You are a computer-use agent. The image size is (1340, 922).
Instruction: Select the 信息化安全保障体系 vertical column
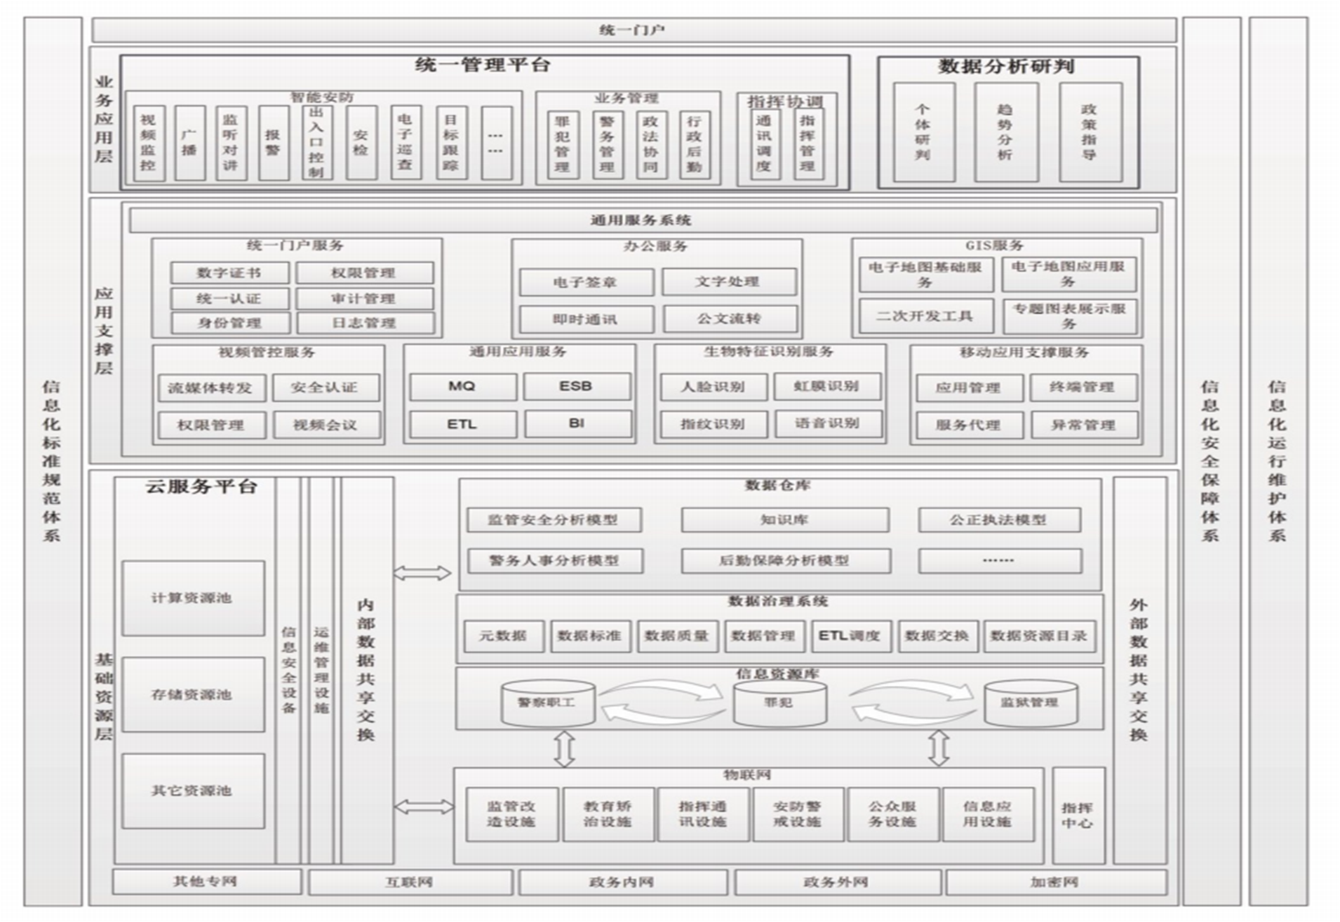[1210, 461]
